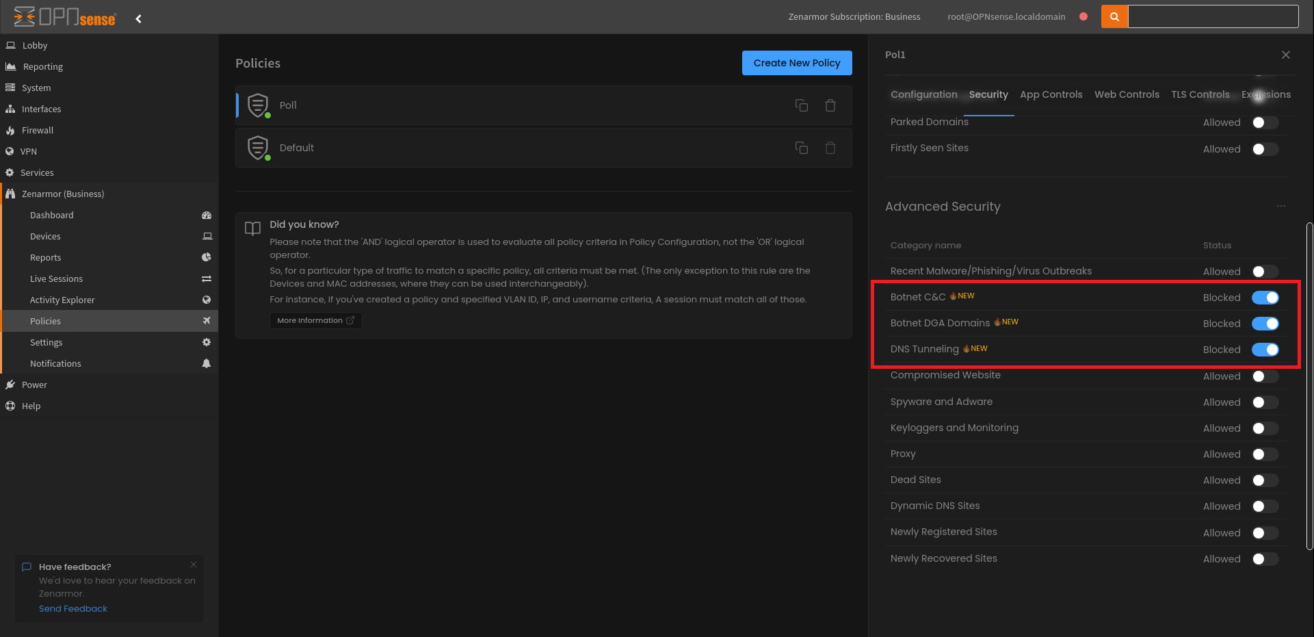Viewport: 1314px width, 637px height.
Task: Select the Security tab
Action: (x=988, y=94)
